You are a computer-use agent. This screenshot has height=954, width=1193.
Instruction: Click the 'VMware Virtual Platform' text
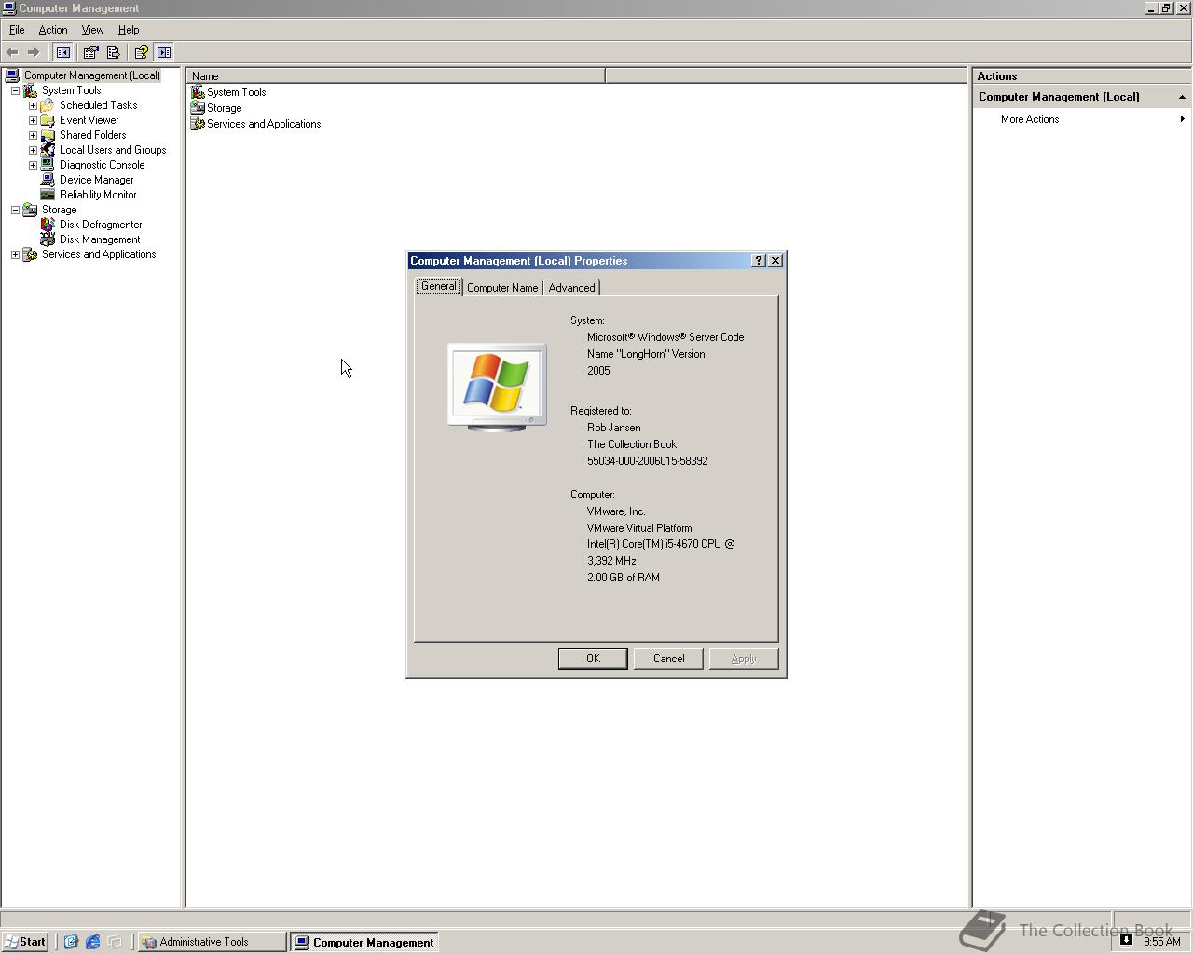[x=639, y=528]
